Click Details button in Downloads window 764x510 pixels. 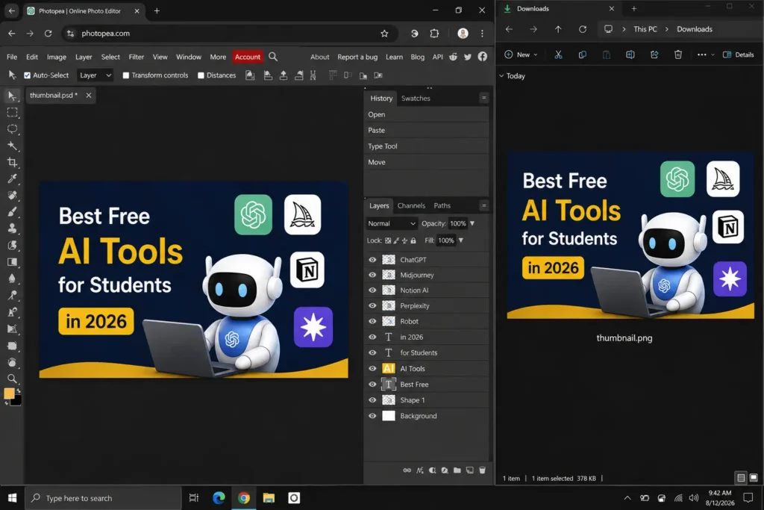pyautogui.click(x=739, y=55)
